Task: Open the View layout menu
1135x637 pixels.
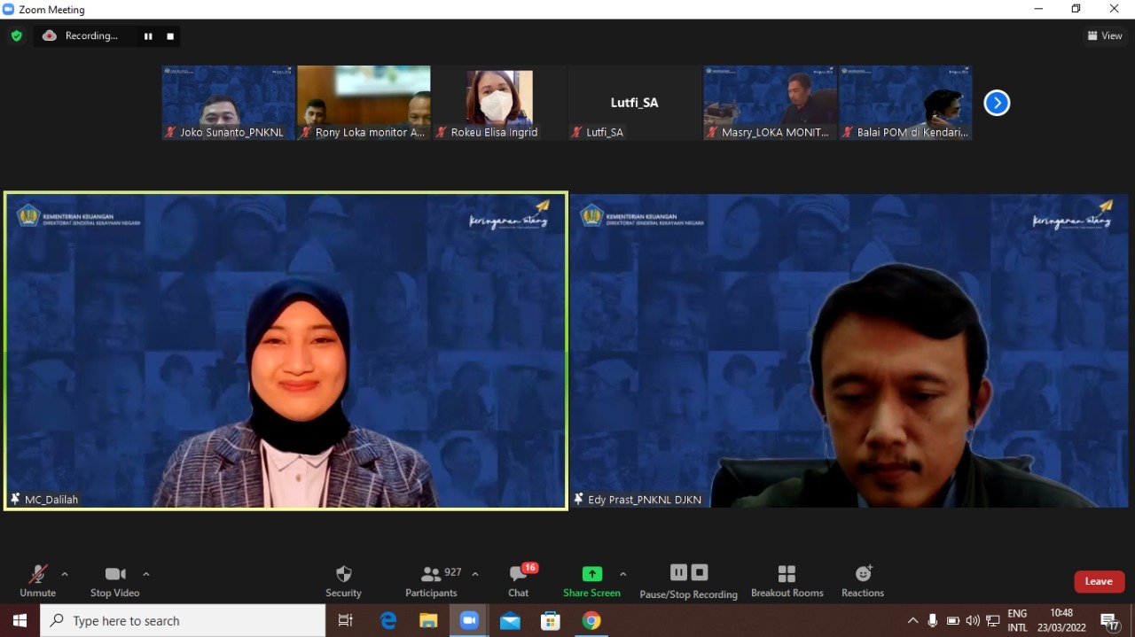Action: point(1105,36)
